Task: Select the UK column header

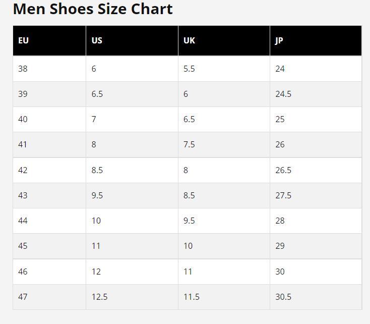Action: click(x=224, y=41)
